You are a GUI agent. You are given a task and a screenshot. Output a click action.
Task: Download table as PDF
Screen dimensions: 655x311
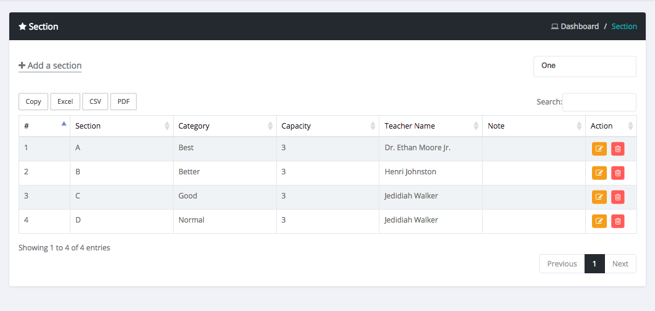tap(124, 102)
